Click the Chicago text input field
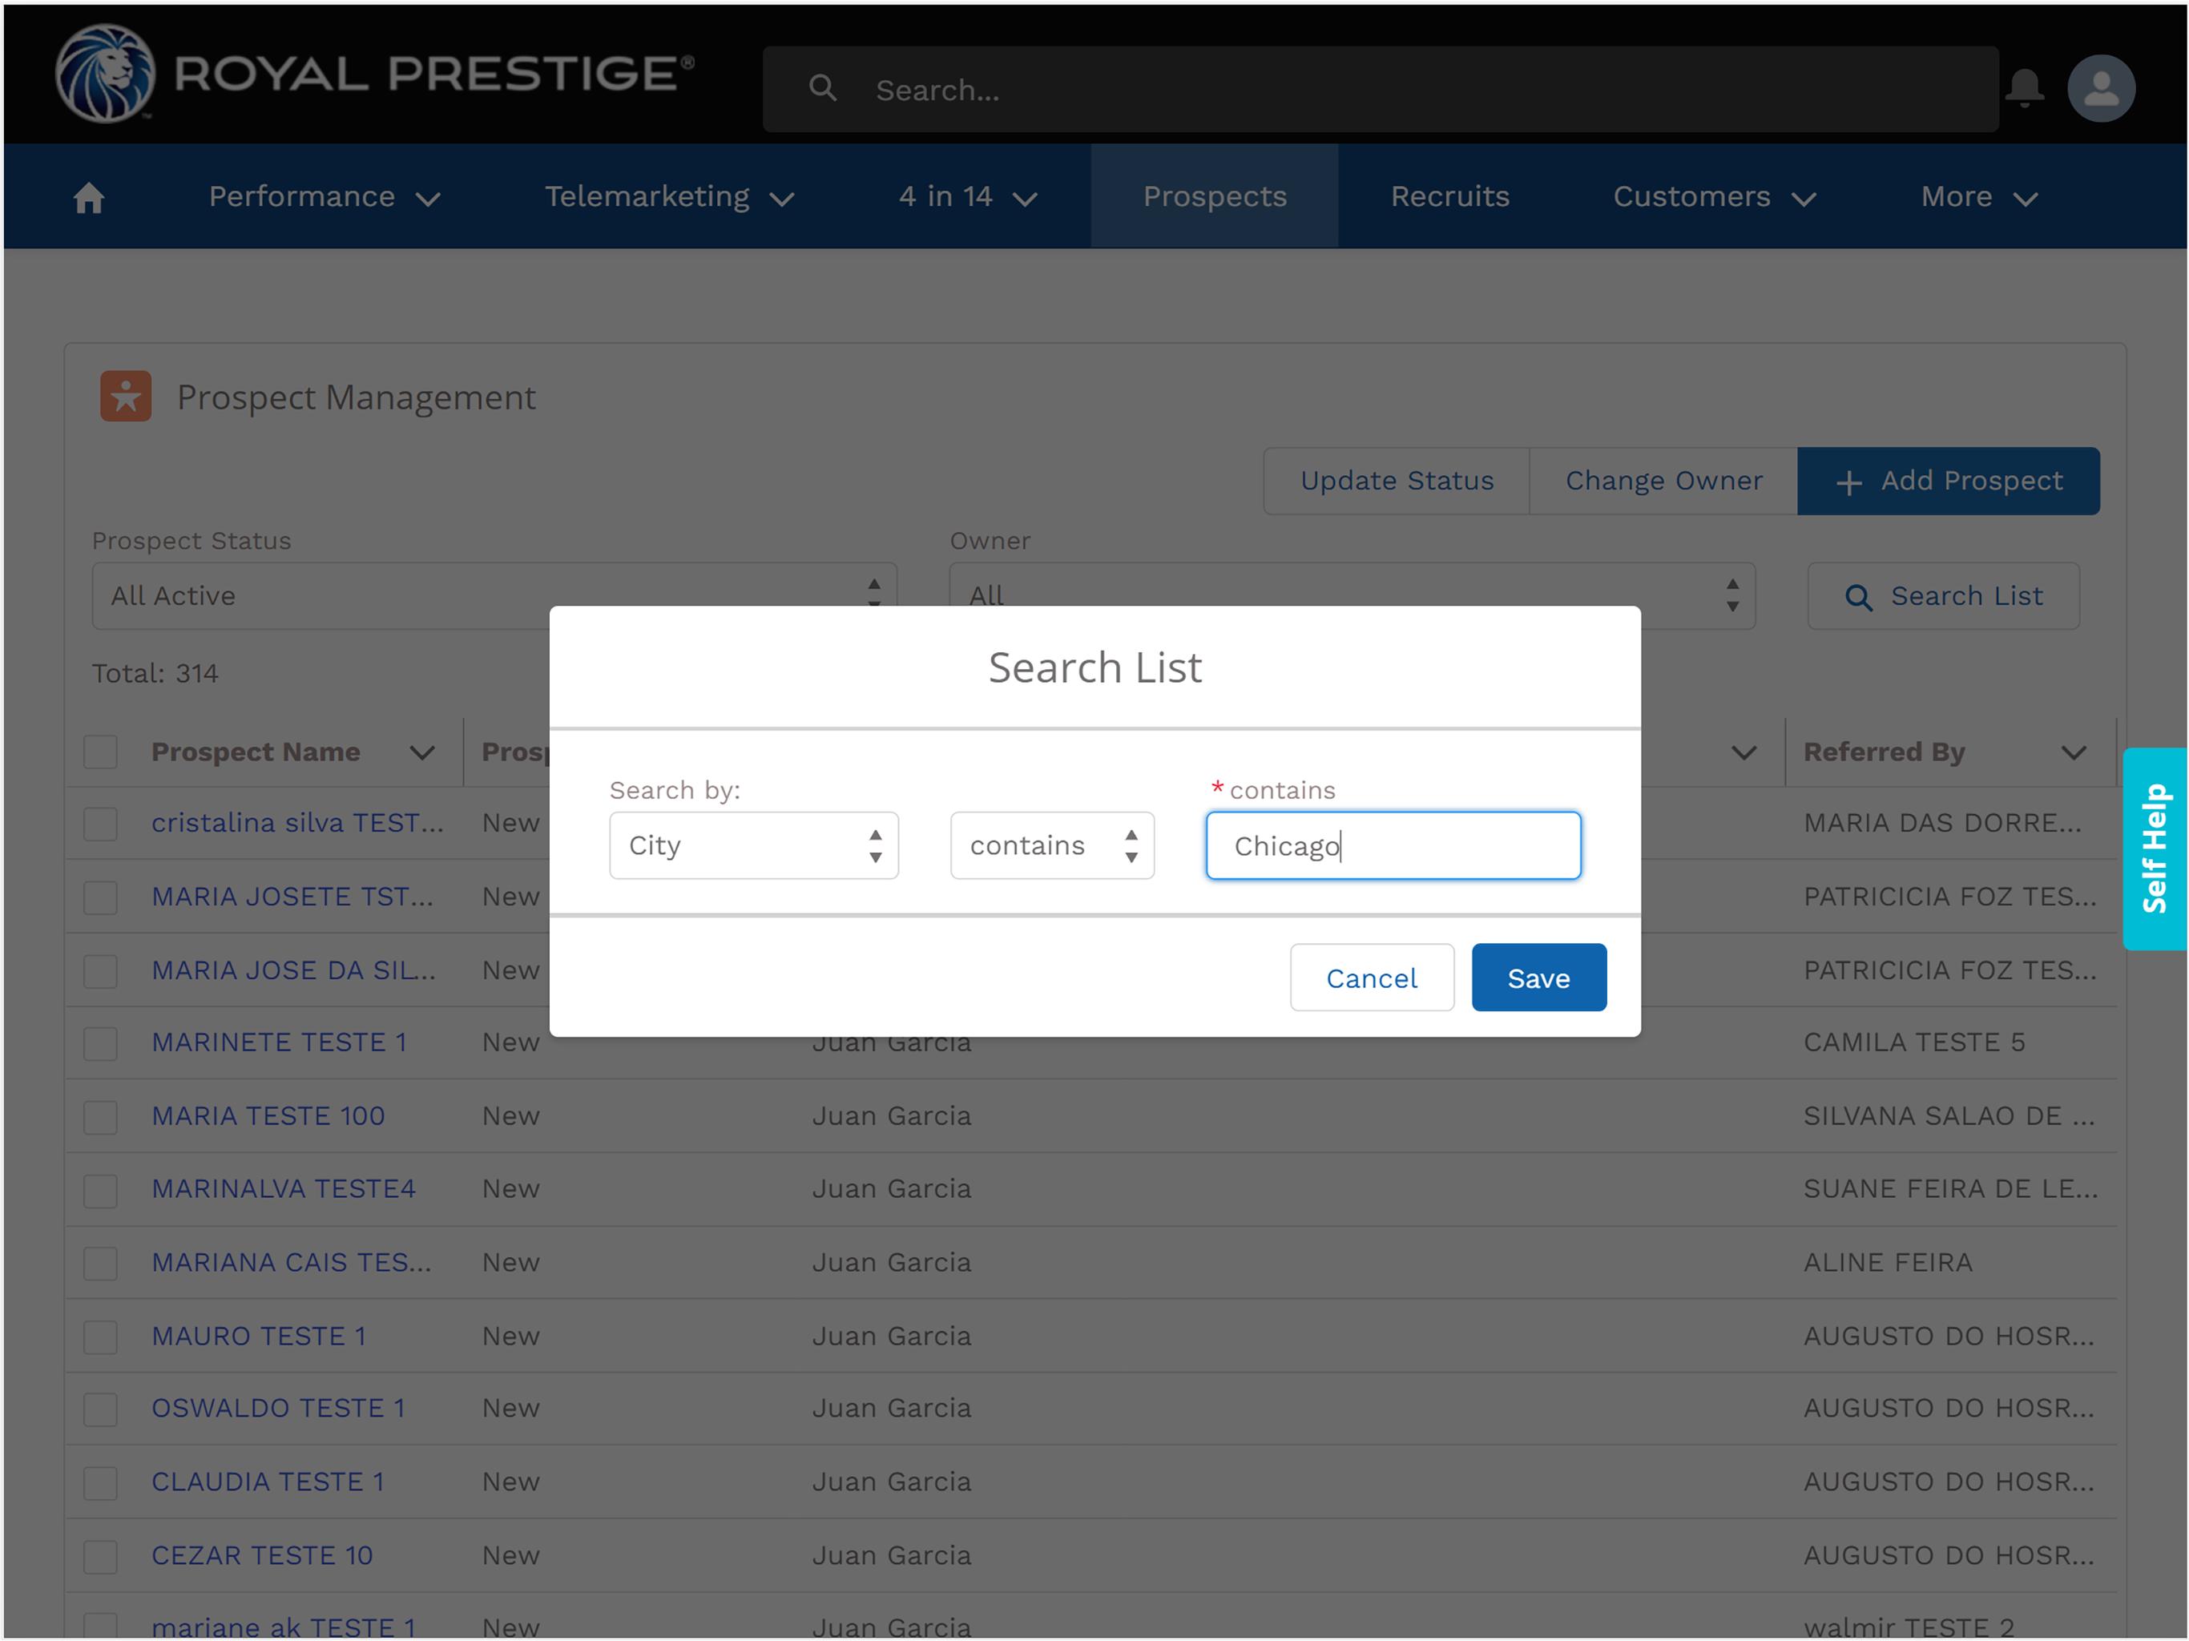 (1393, 845)
